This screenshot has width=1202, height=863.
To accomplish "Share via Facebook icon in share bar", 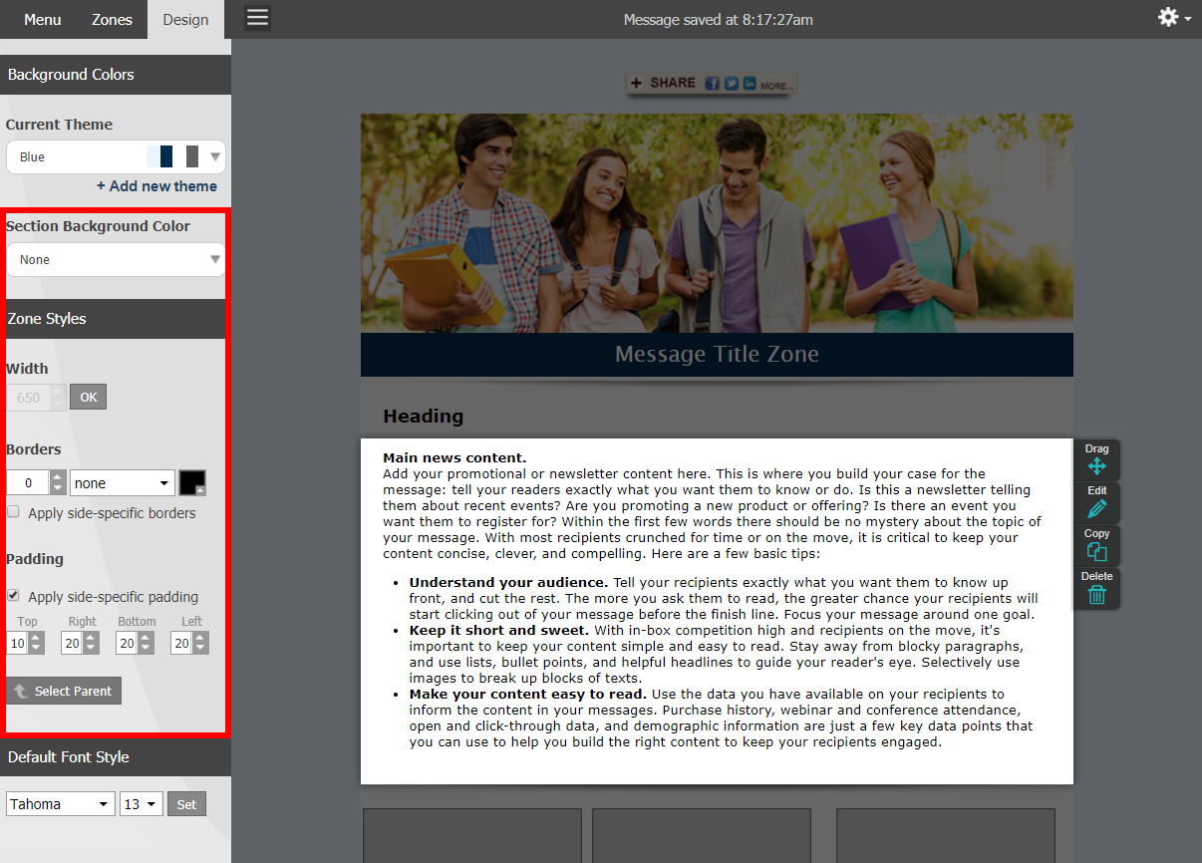I will tap(712, 84).
